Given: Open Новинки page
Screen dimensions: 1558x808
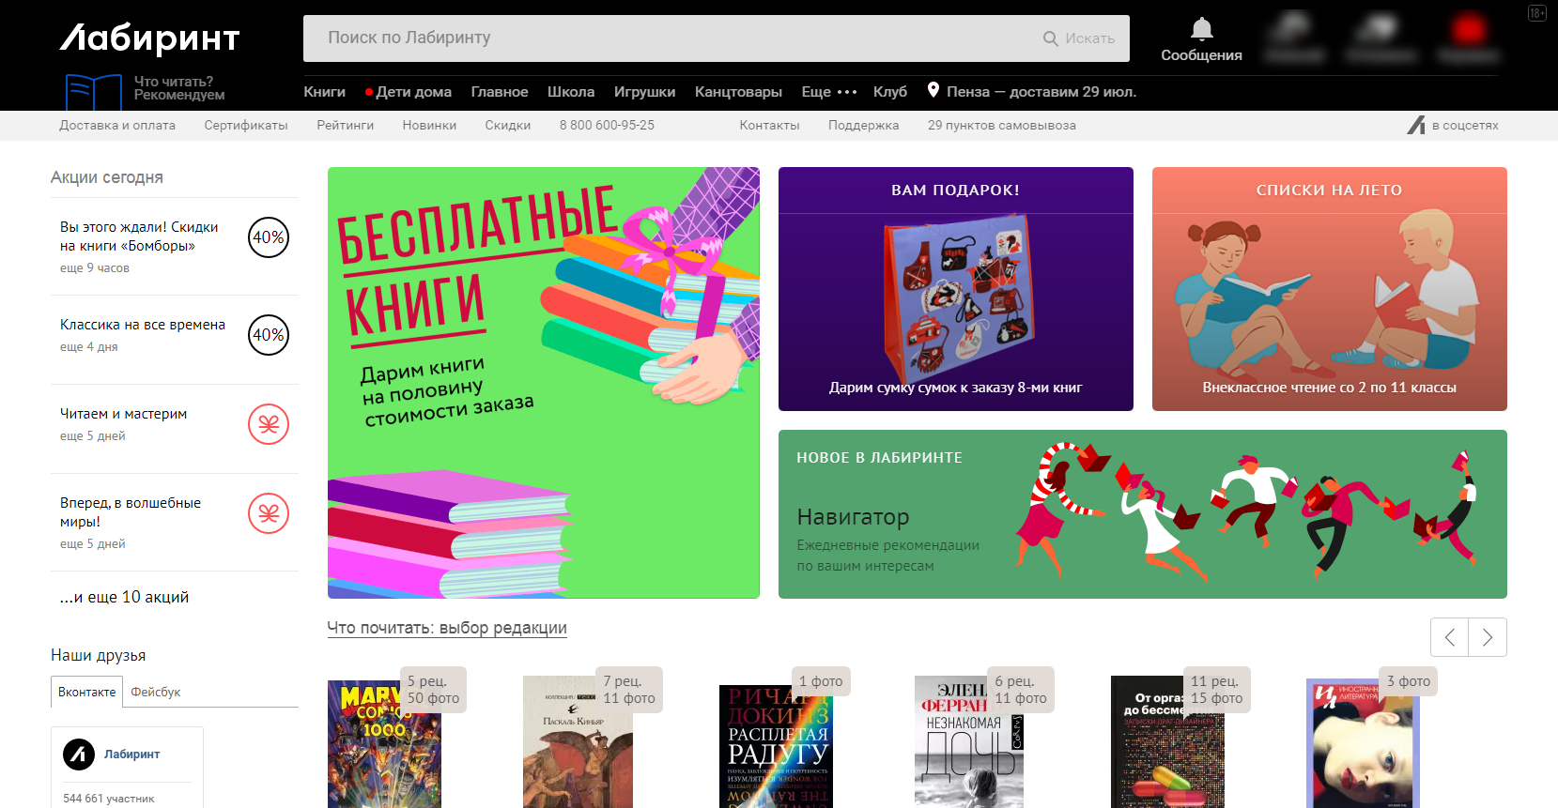Looking at the screenshot, I should 429,125.
